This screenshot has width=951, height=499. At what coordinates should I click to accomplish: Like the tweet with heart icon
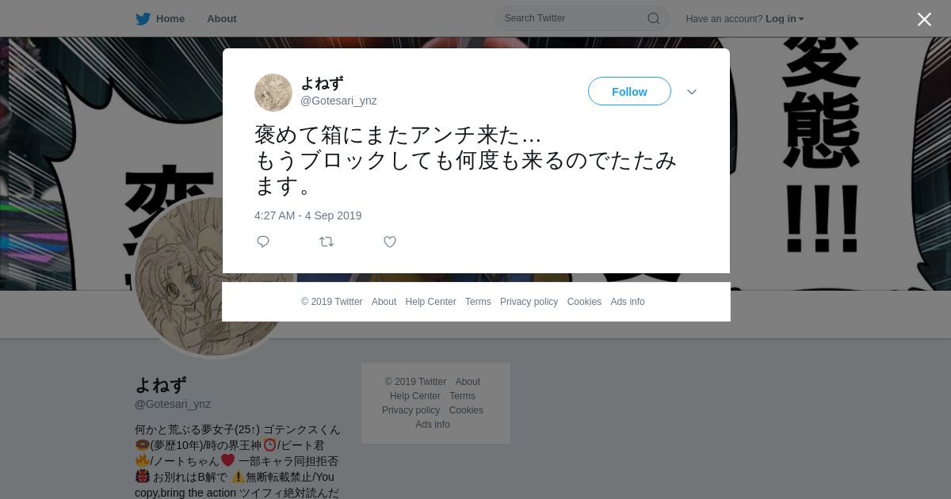tap(390, 242)
